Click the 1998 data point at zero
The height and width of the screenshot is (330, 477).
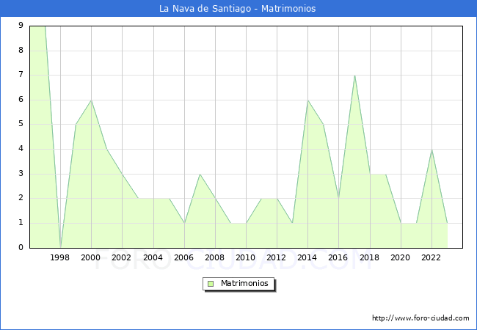60,247
